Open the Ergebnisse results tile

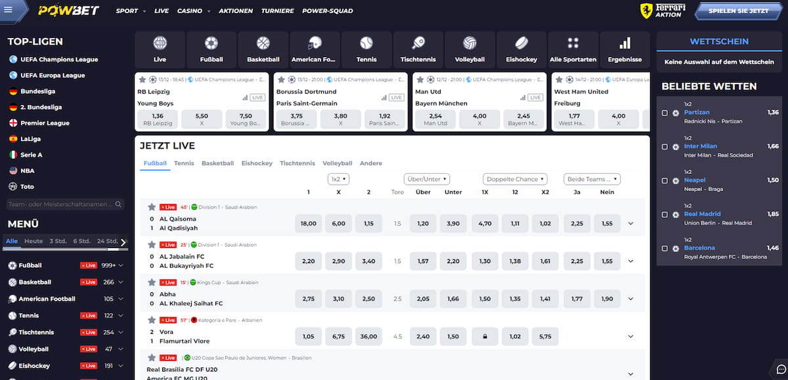point(624,50)
